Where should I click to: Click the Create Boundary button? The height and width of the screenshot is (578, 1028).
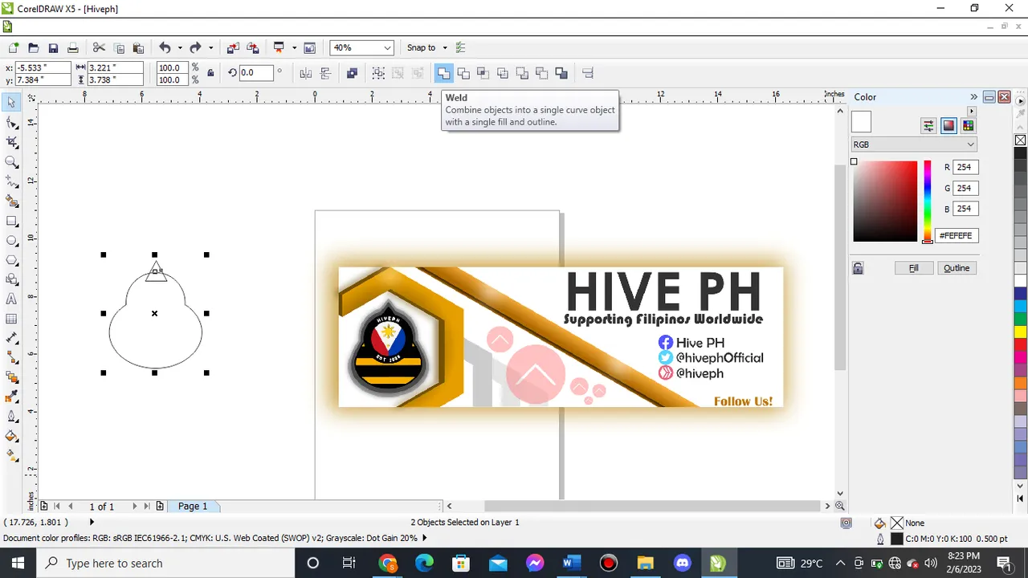click(561, 73)
